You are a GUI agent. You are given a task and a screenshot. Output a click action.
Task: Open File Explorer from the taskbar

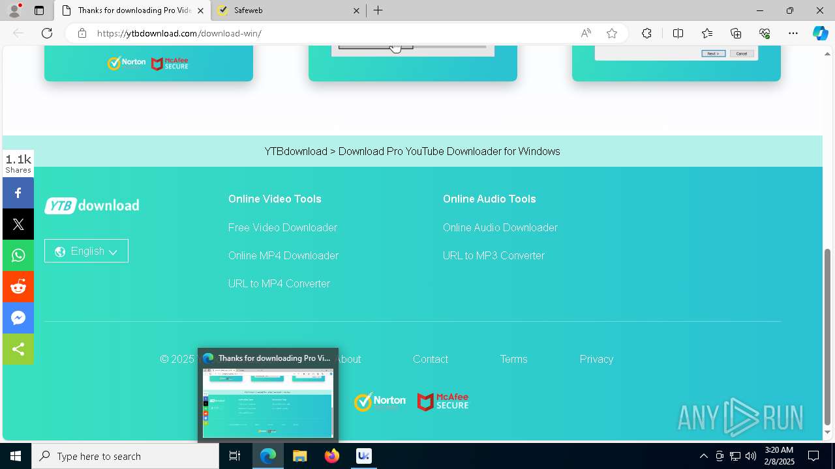click(299, 456)
